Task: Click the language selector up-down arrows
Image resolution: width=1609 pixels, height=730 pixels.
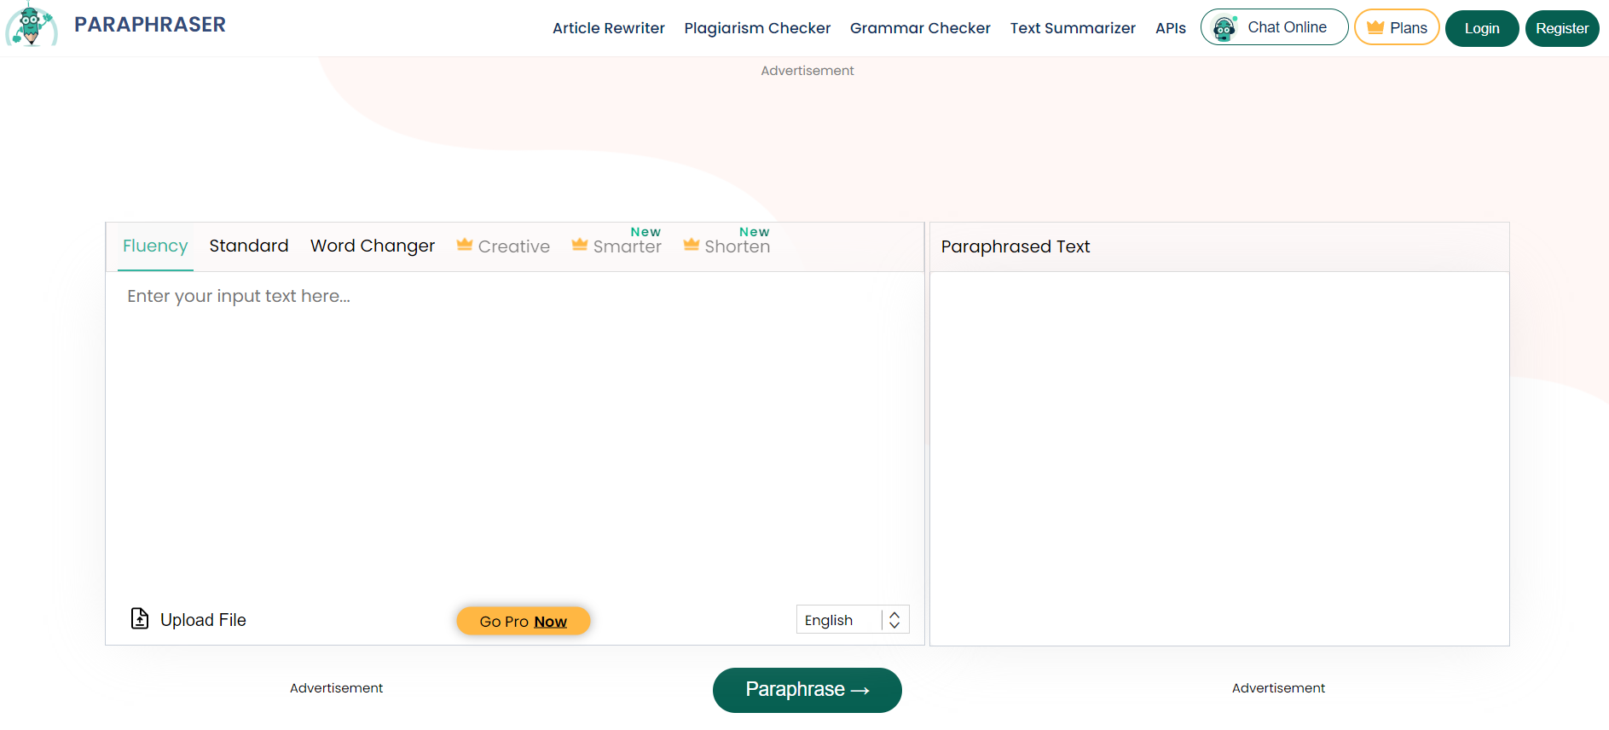Action: coord(894,620)
